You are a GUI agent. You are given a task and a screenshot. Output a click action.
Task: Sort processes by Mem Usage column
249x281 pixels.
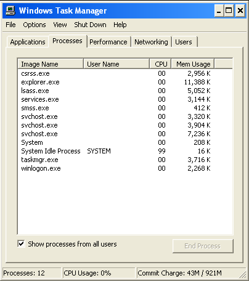point(193,64)
